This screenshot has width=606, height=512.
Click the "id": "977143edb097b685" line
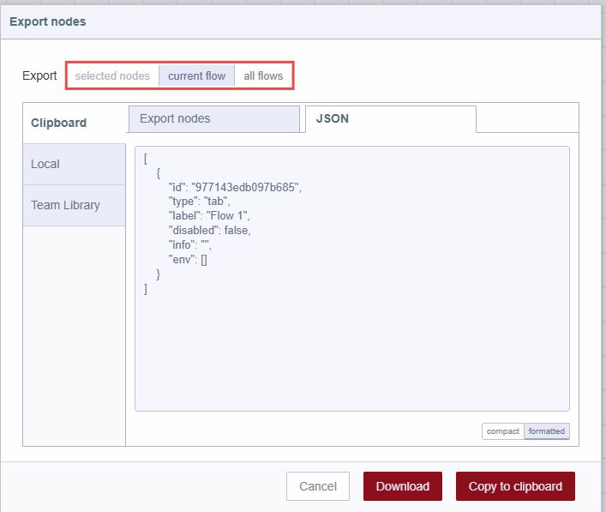click(x=235, y=187)
